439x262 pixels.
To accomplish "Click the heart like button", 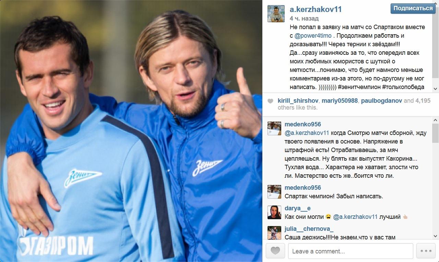I will click(x=275, y=251).
